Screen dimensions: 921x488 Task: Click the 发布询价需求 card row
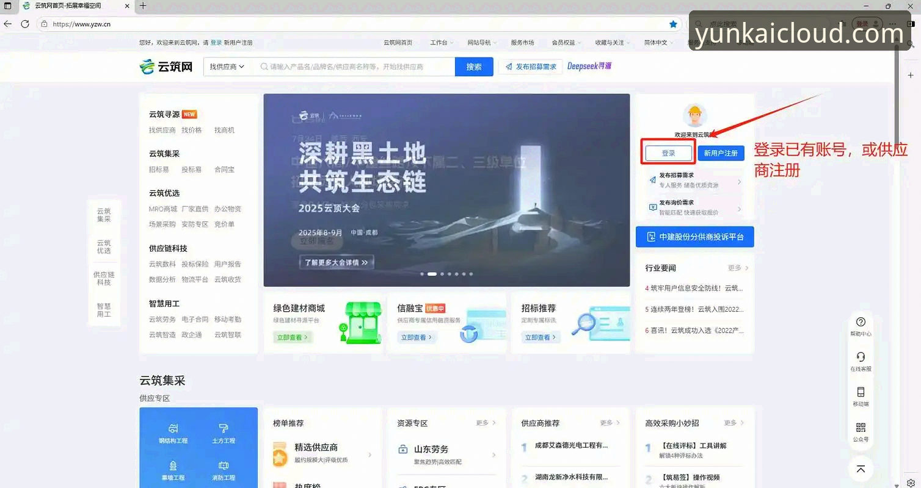pos(694,207)
